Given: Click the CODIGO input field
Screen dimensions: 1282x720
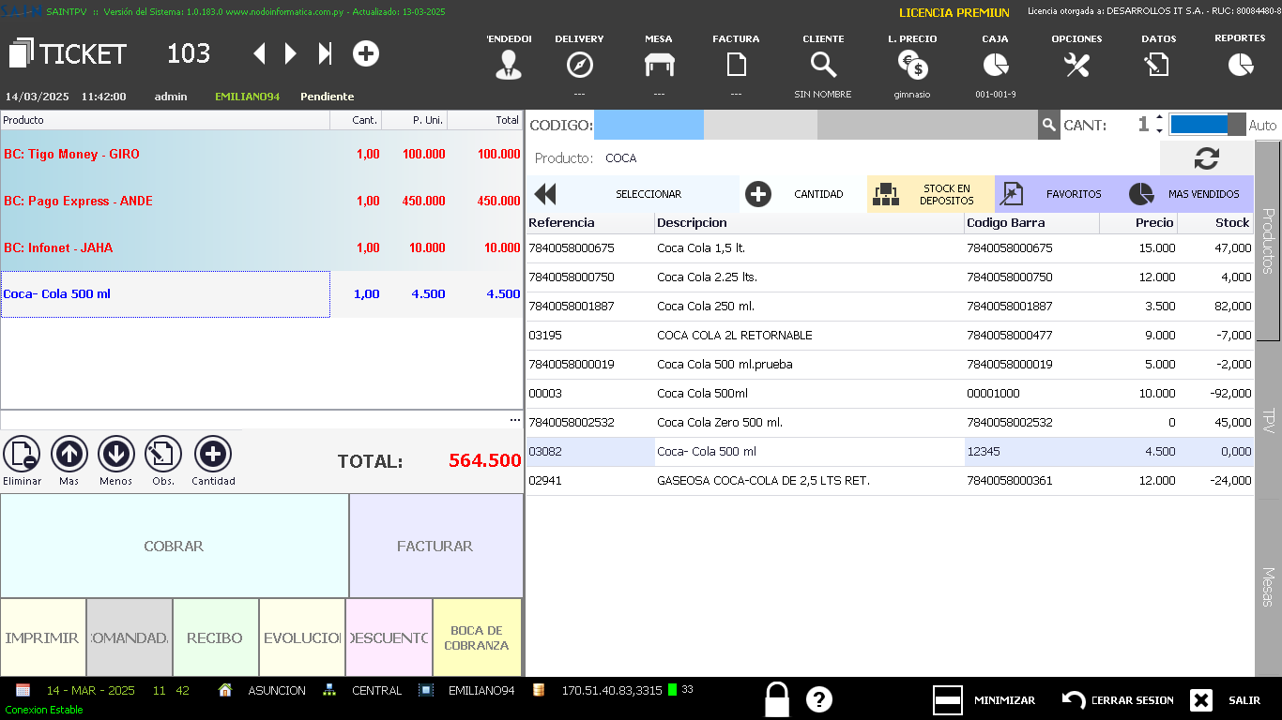Looking at the screenshot, I should tap(649, 125).
